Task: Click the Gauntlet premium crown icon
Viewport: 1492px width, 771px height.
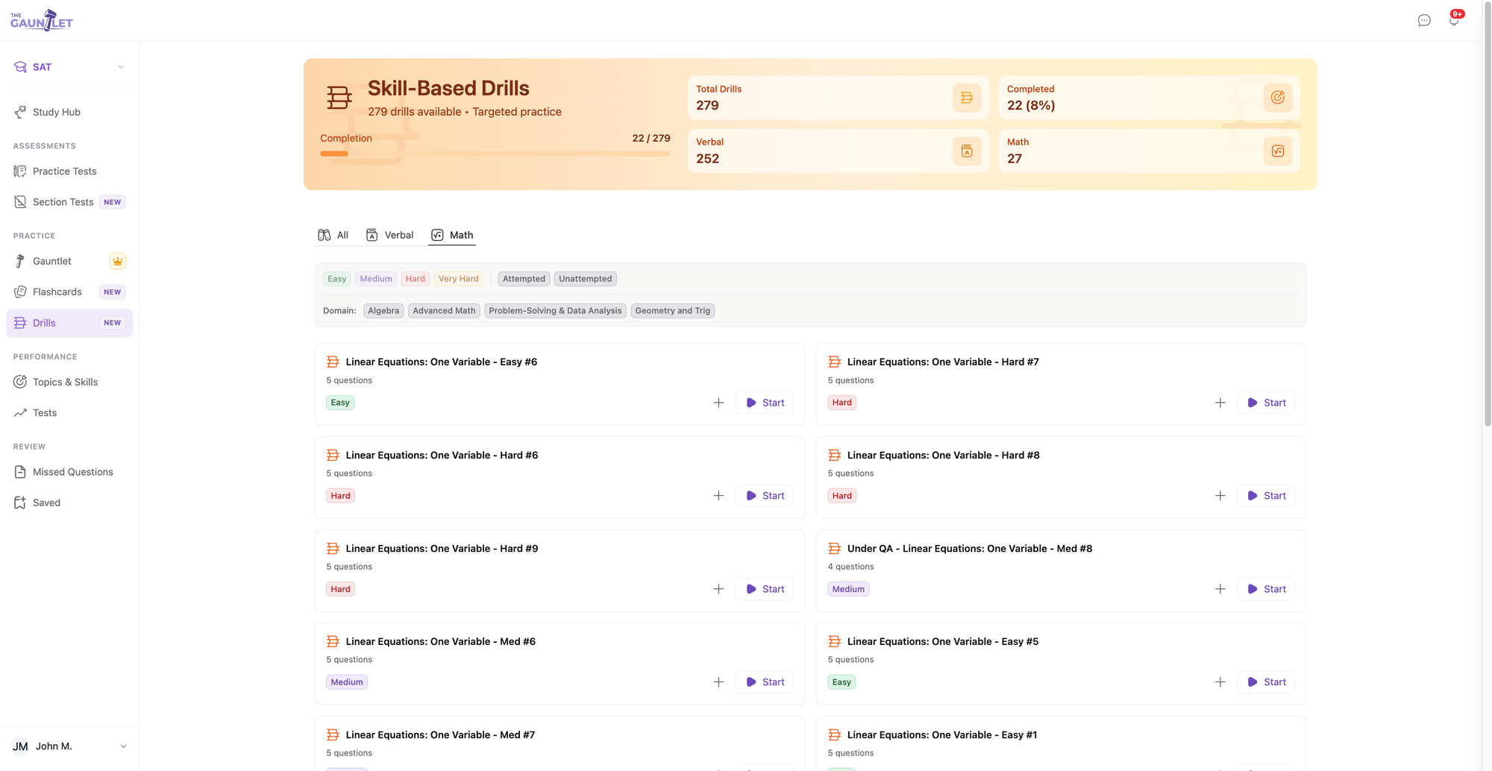Action: [117, 261]
